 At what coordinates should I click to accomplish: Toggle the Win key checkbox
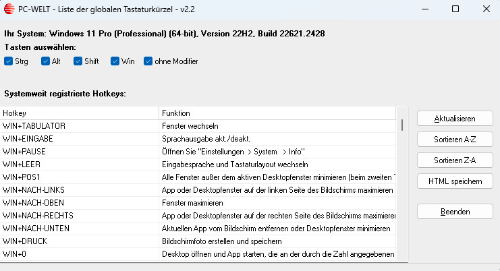click(x=115, y=61)
